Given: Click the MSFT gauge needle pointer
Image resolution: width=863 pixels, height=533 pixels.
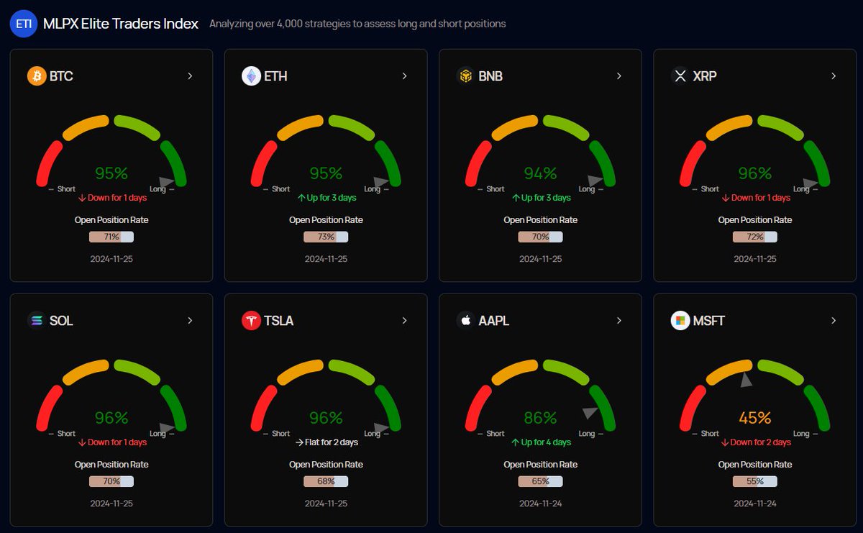Looking at the screenshot, I should coord(746,381).
